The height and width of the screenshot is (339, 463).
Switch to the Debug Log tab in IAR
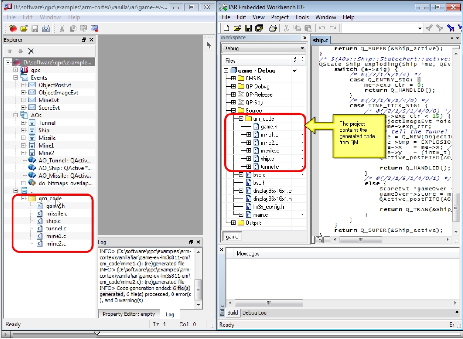click(x=254, y=312)
